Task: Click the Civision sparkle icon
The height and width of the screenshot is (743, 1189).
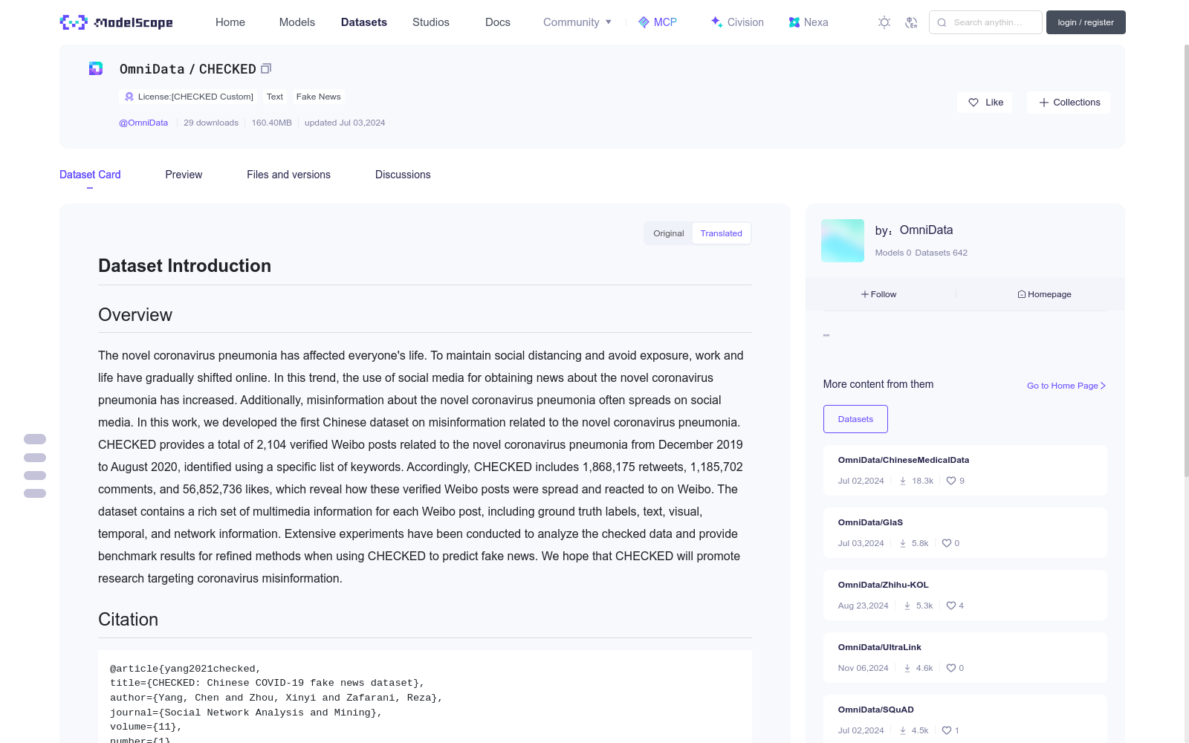Action: (717, 22)
